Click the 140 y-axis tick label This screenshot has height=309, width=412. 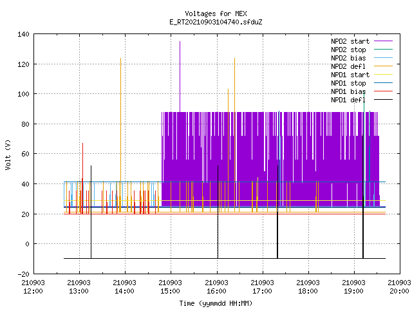[23, 34]
